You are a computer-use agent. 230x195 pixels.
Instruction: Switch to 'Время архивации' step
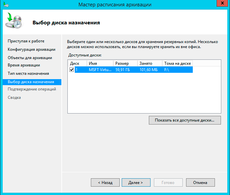pos(24,65)
